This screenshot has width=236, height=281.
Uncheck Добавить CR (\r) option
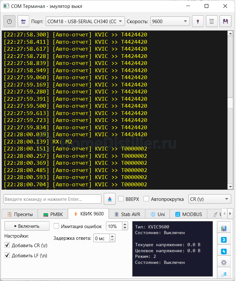(7, 245)
